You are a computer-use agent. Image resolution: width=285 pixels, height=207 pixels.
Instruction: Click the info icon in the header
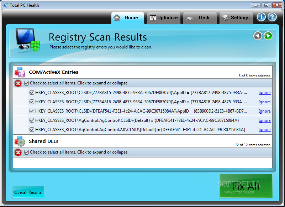261,17
